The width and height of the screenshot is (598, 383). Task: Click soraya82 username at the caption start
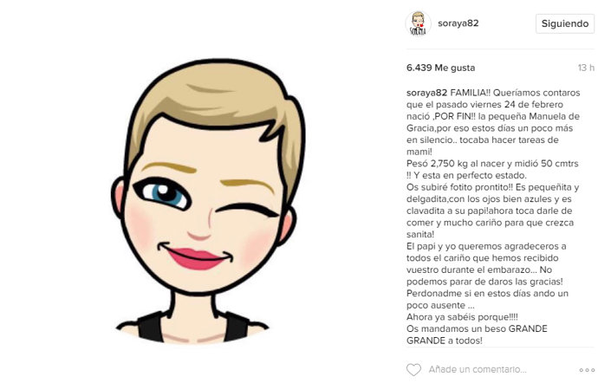click(x=426, y=93)
